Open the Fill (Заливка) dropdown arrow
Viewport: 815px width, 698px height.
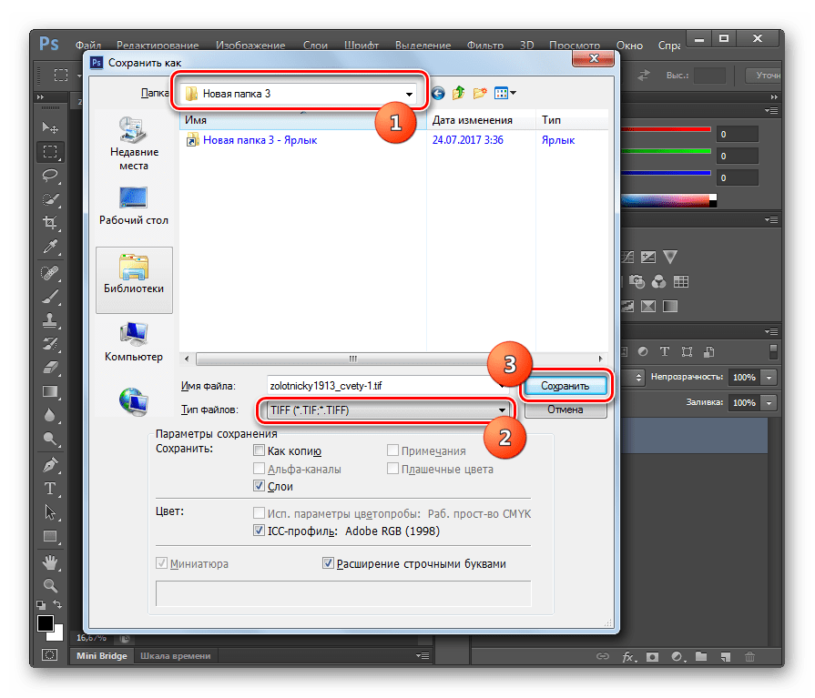click(x=769, y=402)
